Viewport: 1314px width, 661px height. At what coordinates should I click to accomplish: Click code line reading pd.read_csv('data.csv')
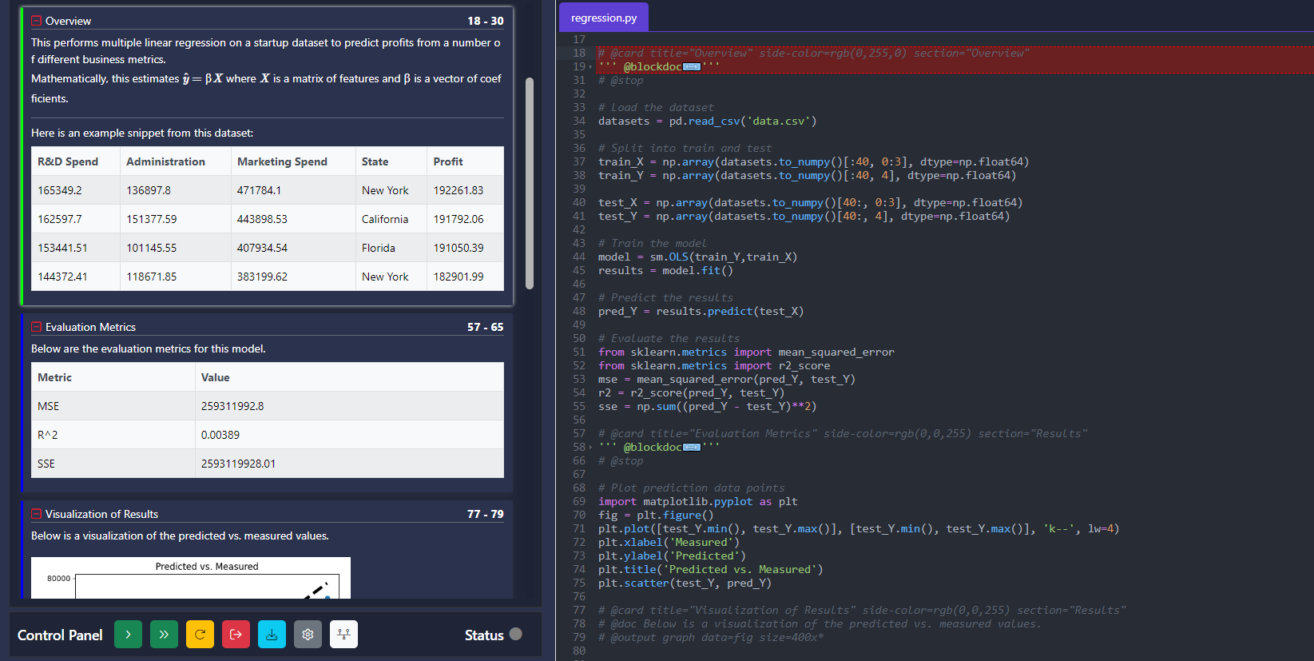(x=707, y=121)
